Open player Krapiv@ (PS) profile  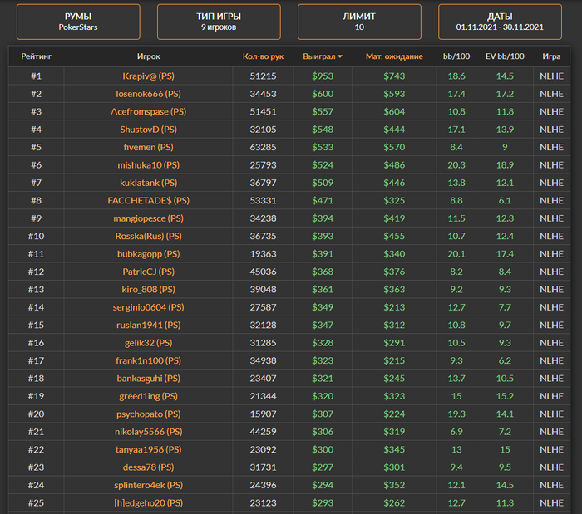point(148,76)
